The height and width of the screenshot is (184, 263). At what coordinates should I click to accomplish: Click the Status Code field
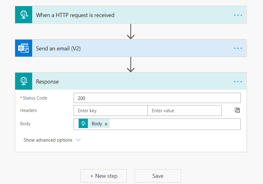coord(157,98)
